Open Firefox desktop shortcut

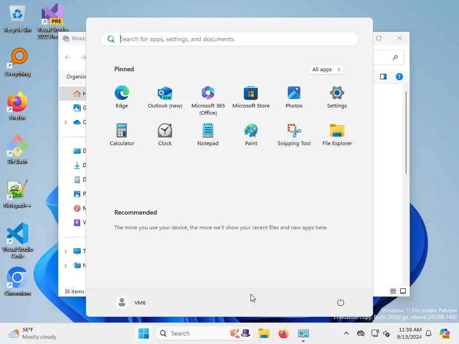[17, 106]
